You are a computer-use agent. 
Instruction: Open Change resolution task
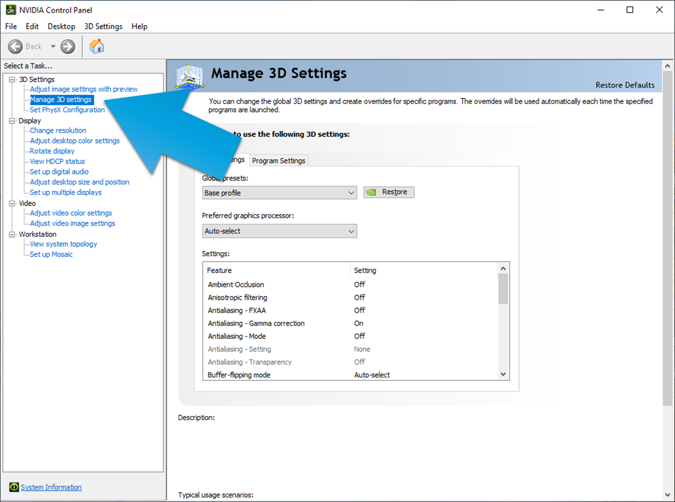(58, 131)
